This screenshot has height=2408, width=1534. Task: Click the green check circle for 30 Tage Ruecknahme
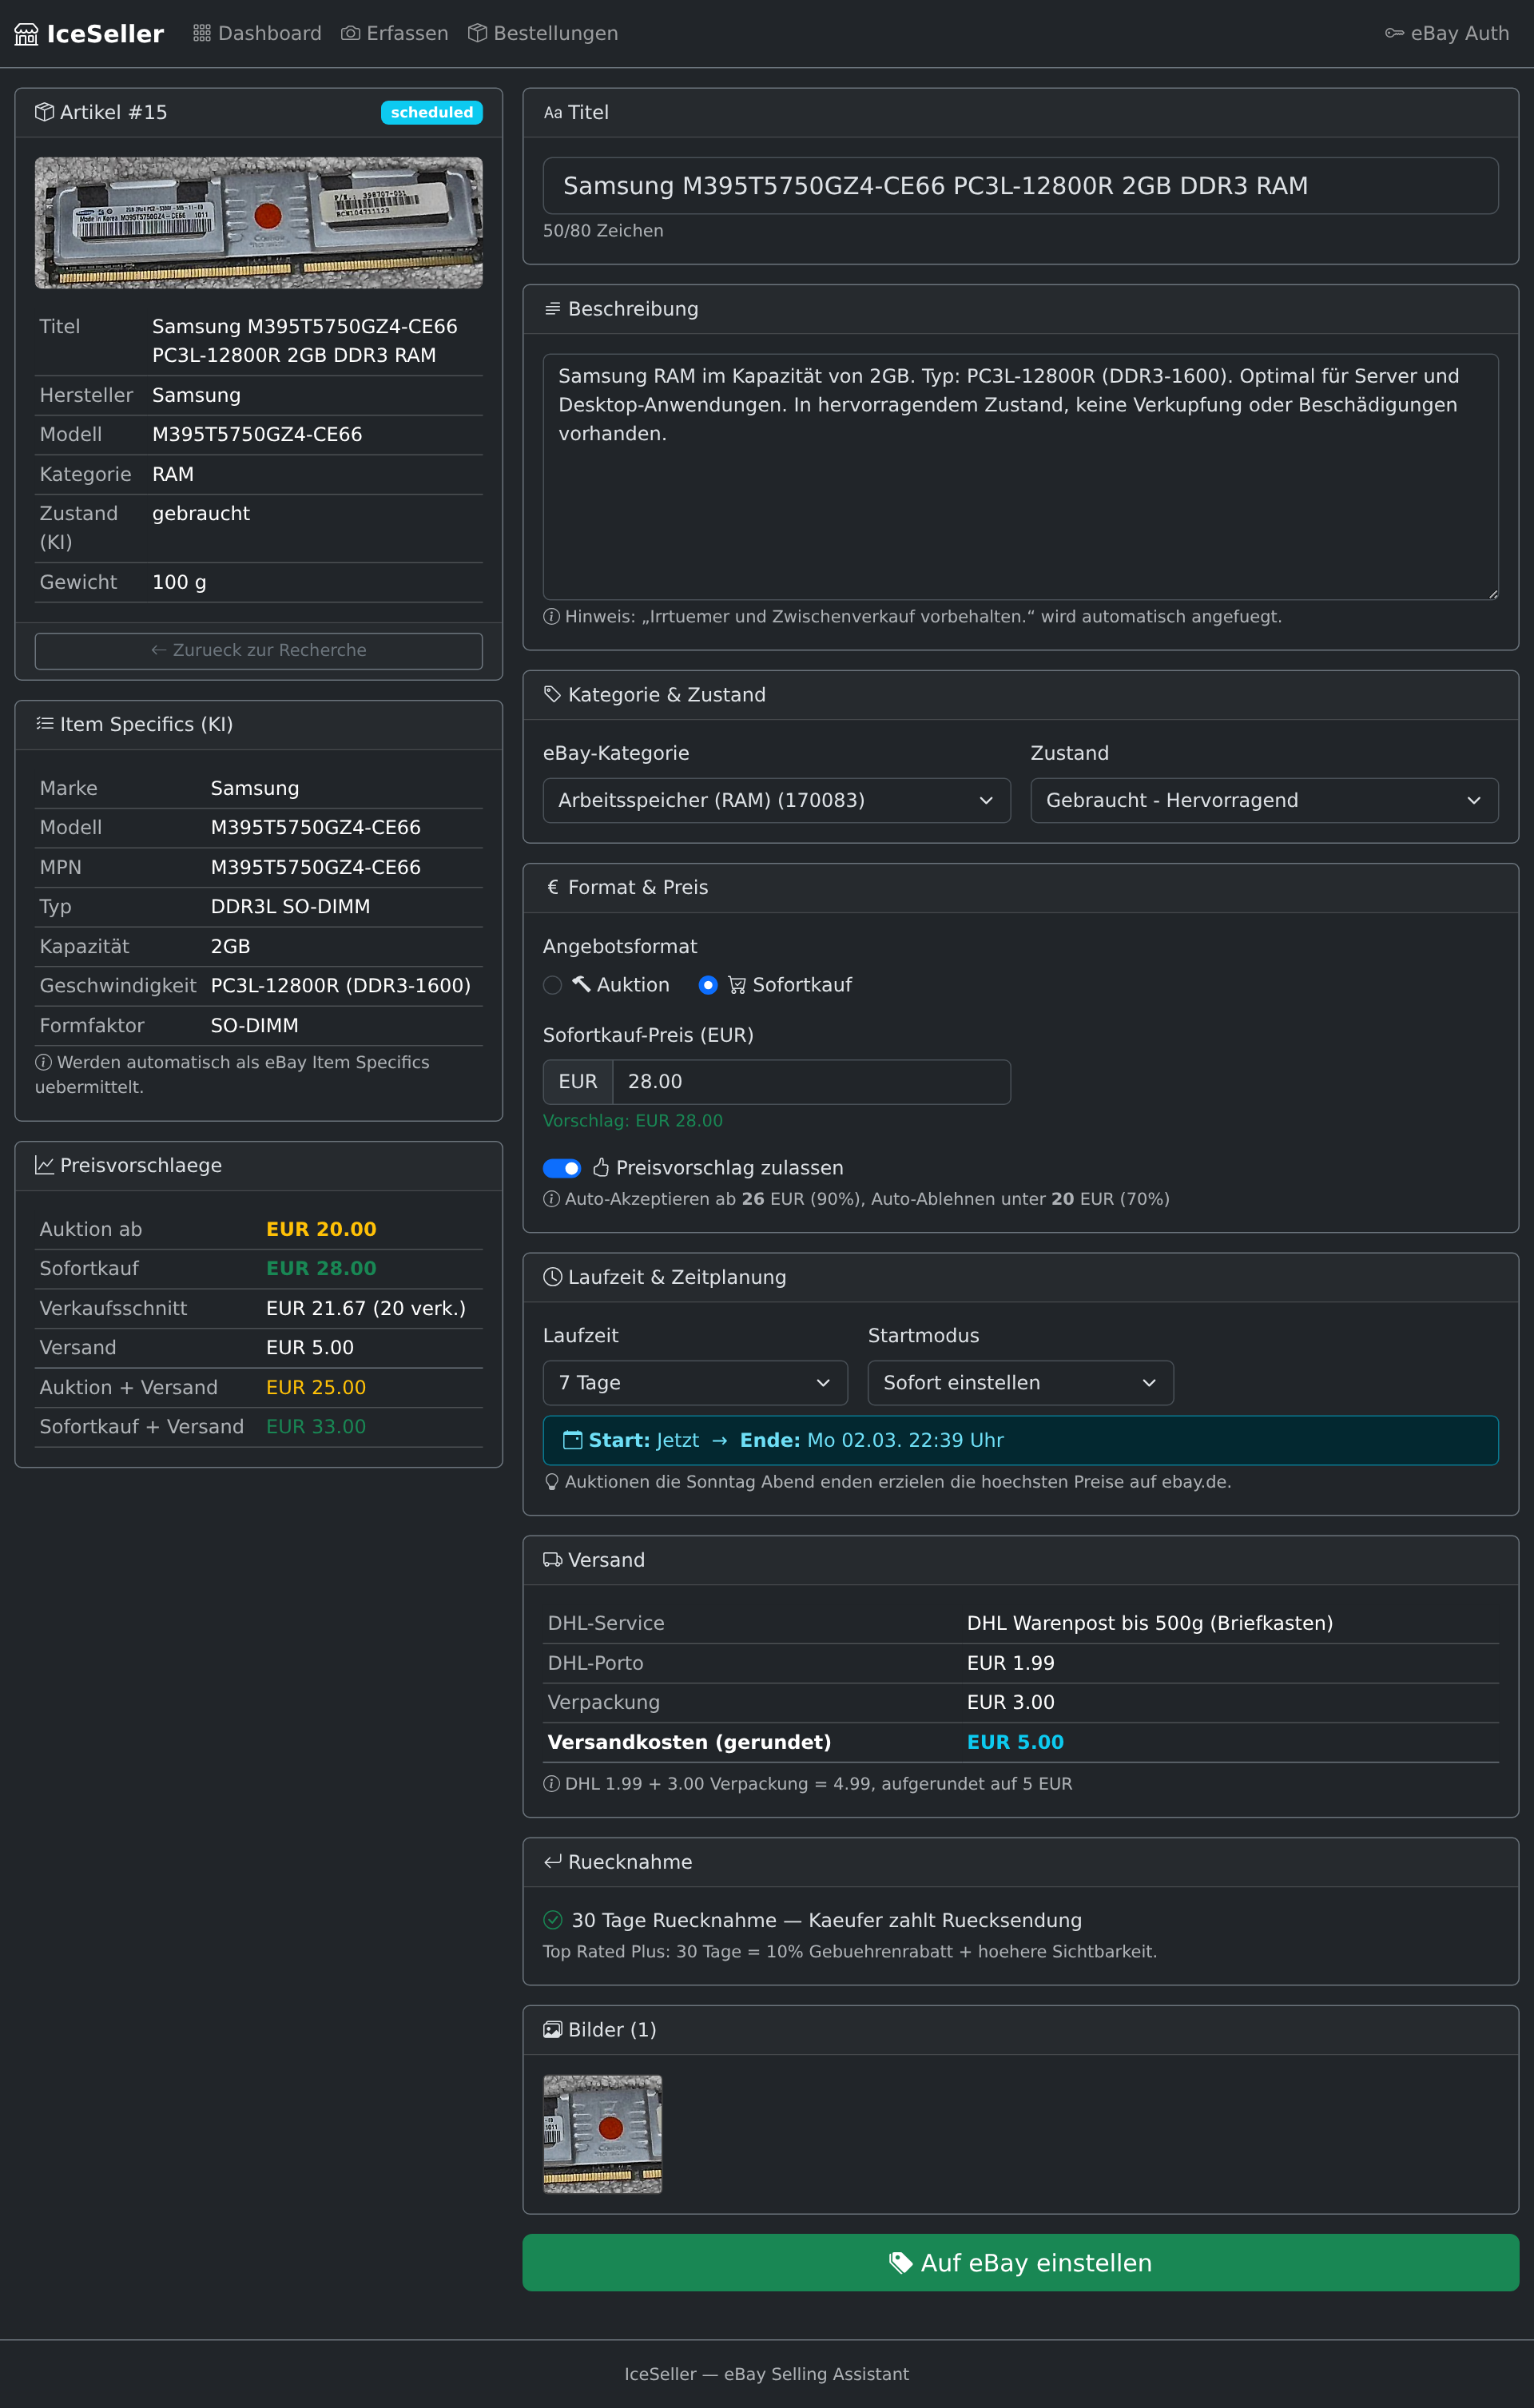(552, 1920)
